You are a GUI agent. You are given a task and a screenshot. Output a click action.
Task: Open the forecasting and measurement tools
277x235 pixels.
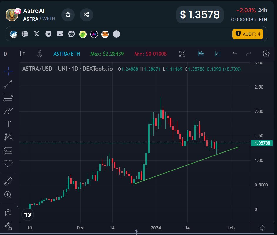pos(8,151)
